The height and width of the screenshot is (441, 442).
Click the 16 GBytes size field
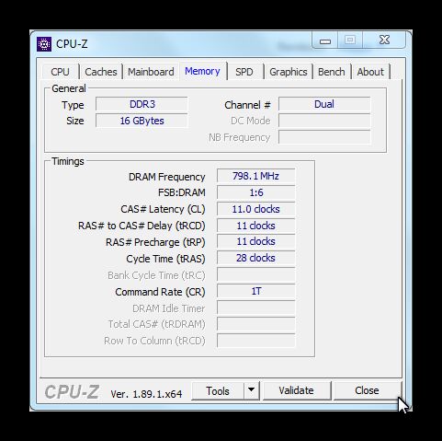[142, 121]
